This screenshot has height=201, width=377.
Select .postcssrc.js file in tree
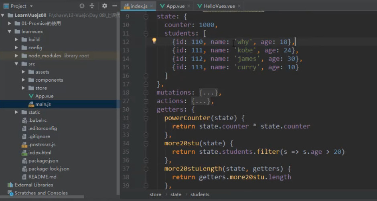click(39, 145)
